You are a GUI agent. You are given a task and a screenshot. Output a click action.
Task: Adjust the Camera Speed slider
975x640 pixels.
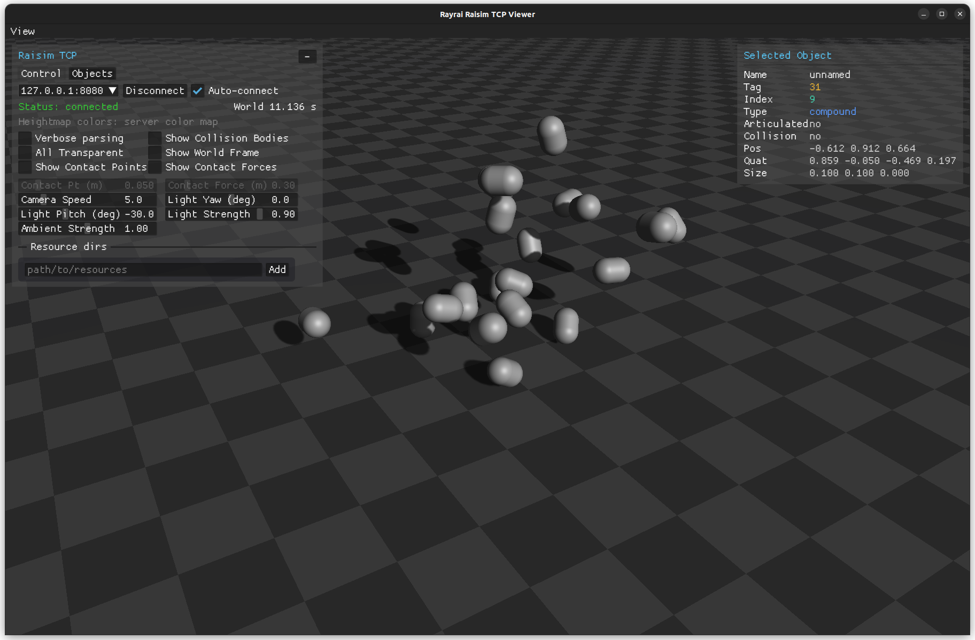[88, 199]
